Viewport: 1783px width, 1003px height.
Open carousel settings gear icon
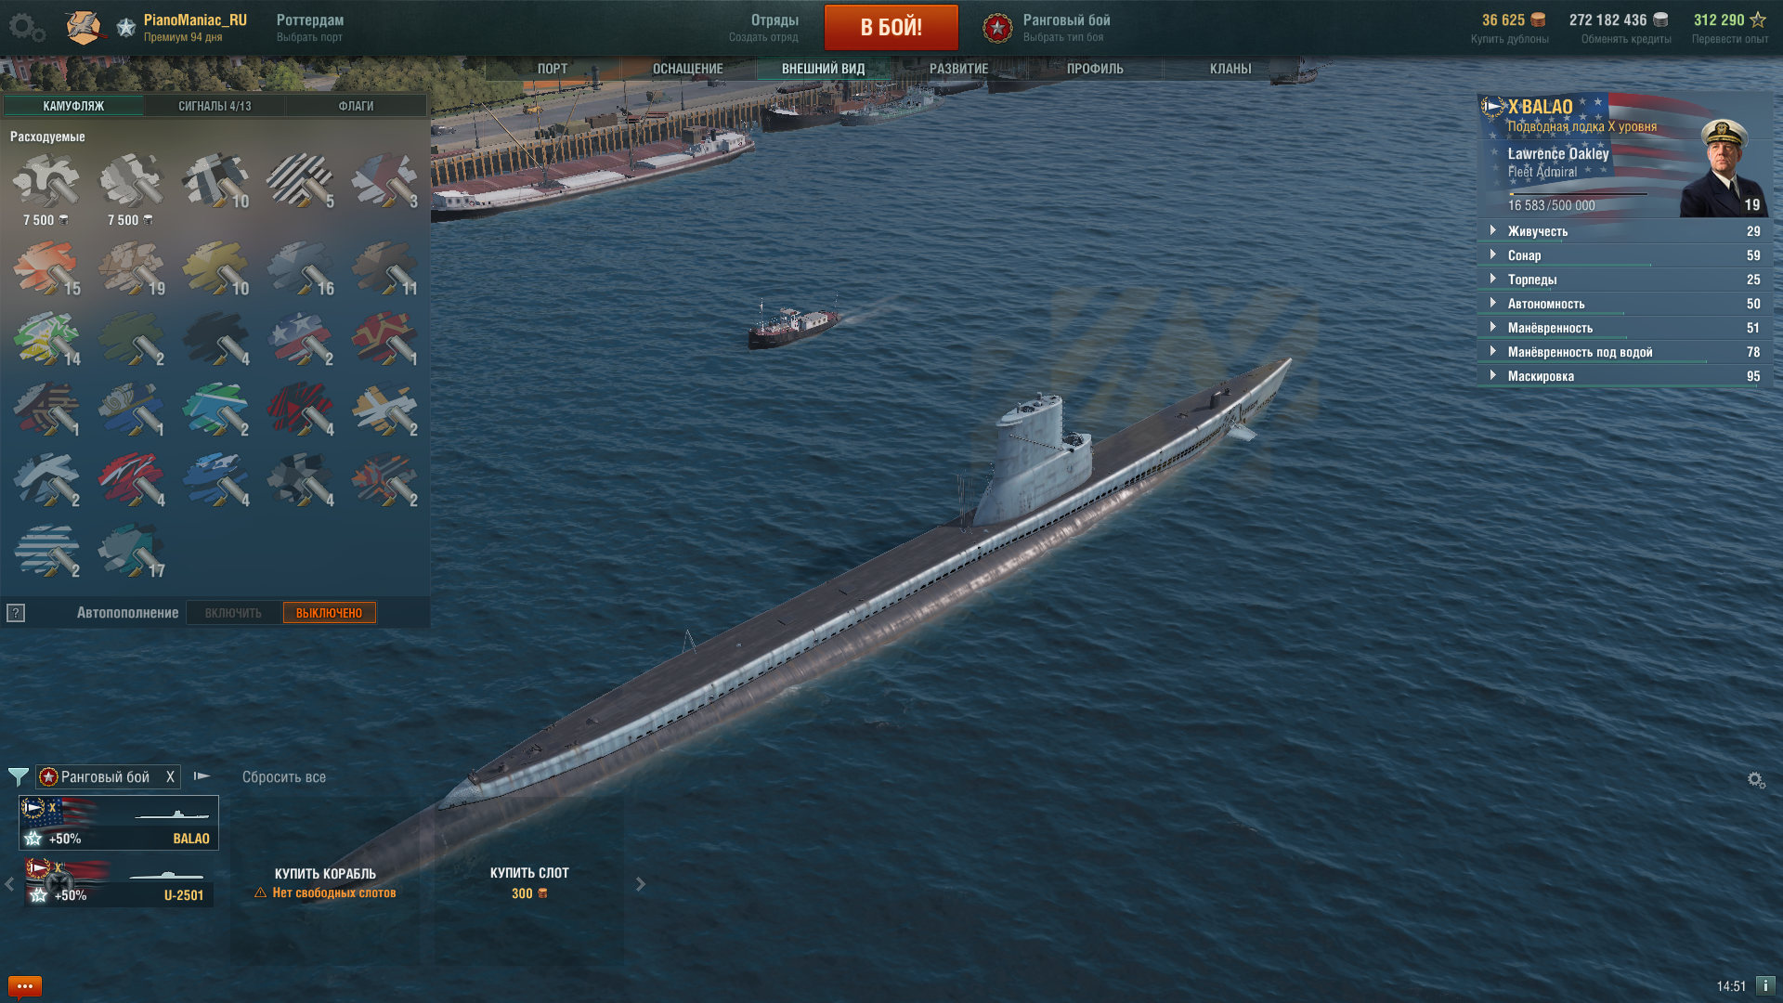(1756, 780)
